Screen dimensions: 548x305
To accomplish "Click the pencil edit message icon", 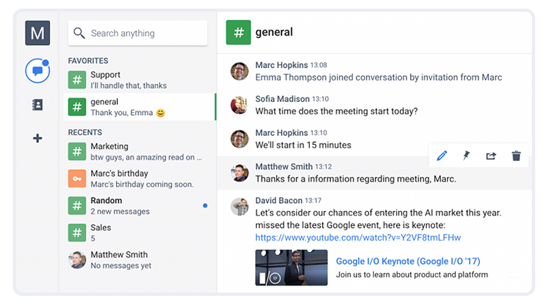I will 442,156.
